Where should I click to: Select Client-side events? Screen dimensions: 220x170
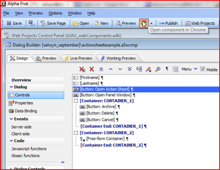pos(21,134)
